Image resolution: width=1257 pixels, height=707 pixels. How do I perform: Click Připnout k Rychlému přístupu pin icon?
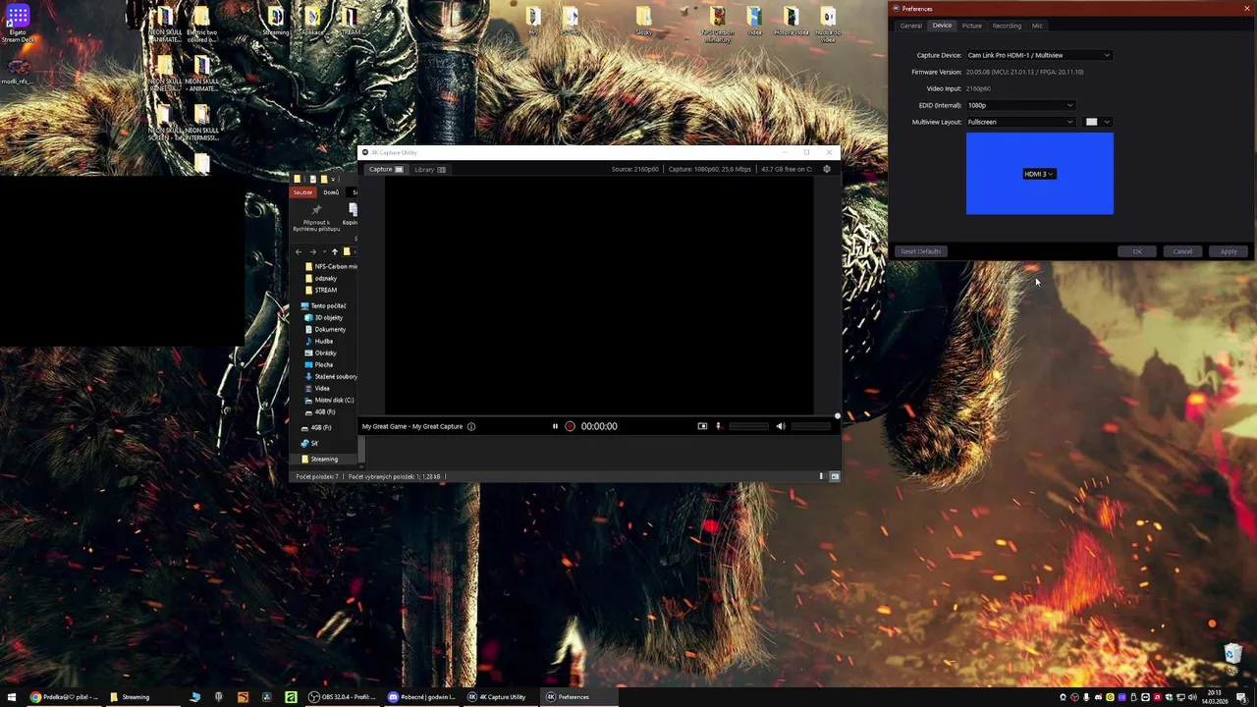tap(316, 210)
